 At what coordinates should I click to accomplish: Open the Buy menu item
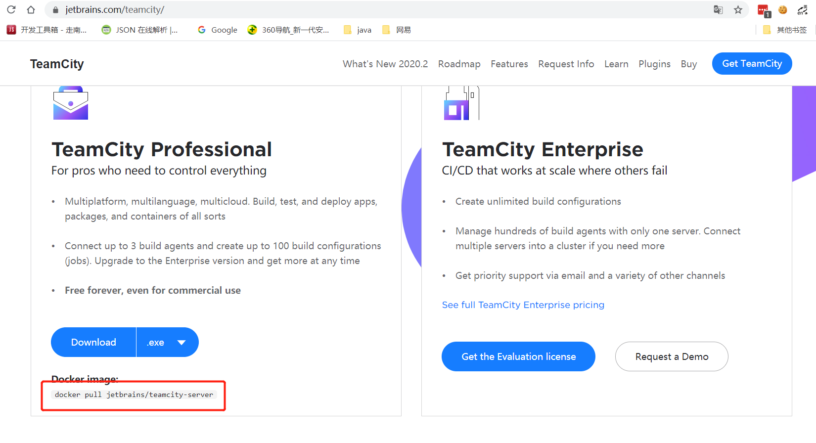[688, 64]
